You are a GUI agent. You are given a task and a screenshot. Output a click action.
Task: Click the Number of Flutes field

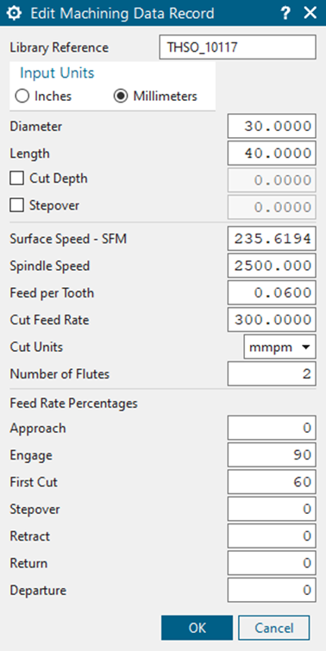272,373
